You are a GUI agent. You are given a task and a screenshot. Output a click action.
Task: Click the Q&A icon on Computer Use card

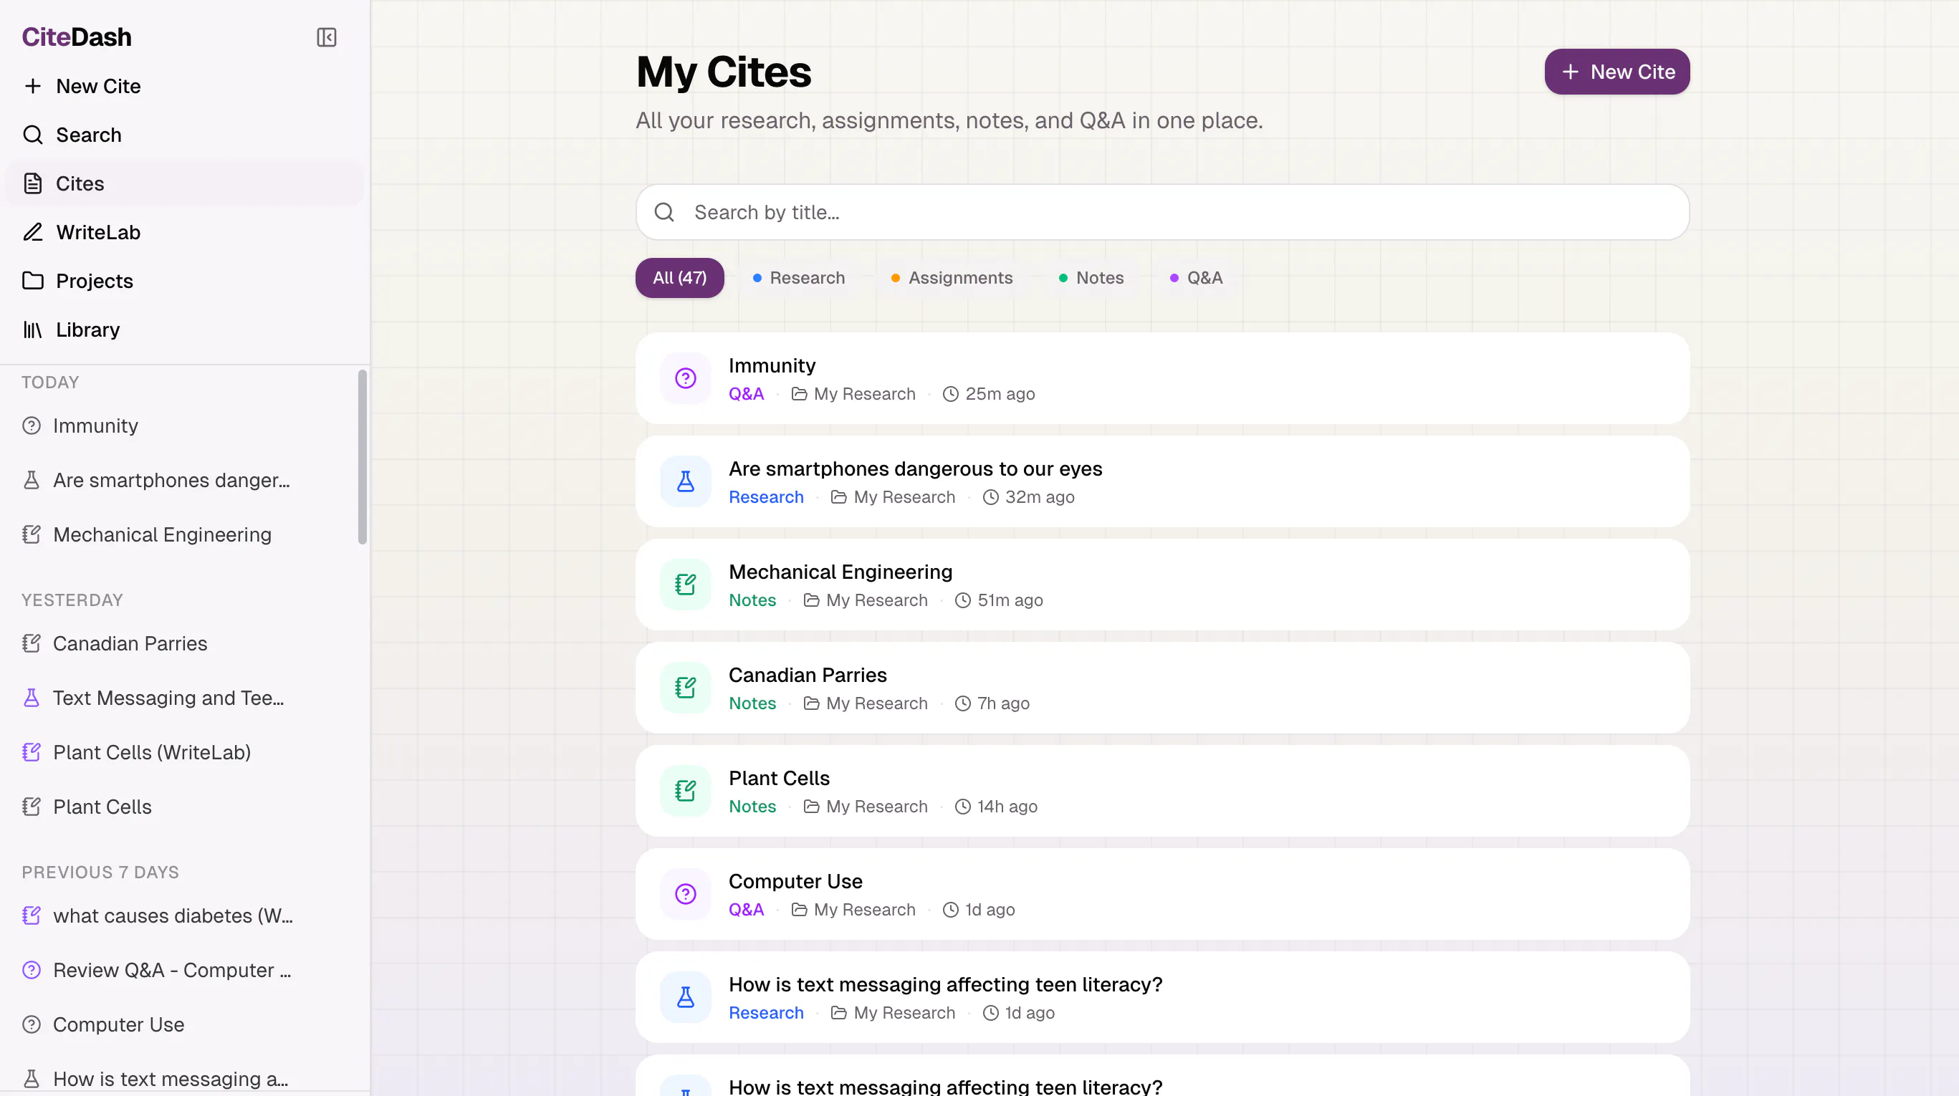(x=685, y=894)
